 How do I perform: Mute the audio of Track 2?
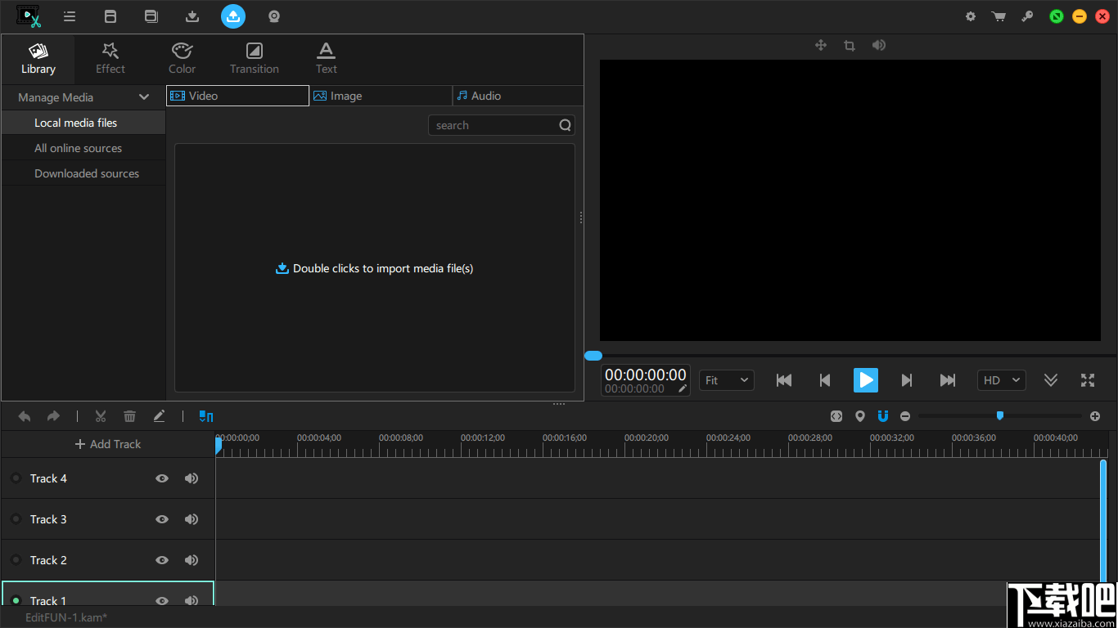pyautogui.click(x=191, y=560)
